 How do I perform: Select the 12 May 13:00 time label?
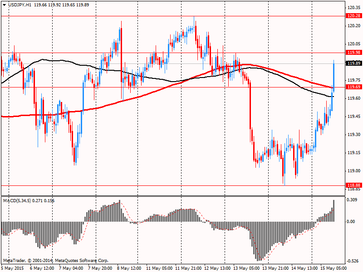pyautogui.click(x=218, y=268)
